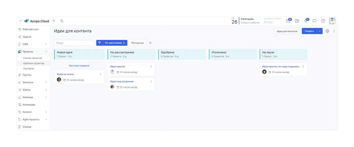Remove the По умолчанию filter
This screenshot has height=147, width=354.
[124, 43]
